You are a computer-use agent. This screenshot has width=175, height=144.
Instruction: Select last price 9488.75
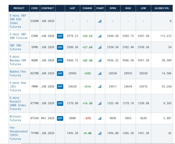coord(72,60)
